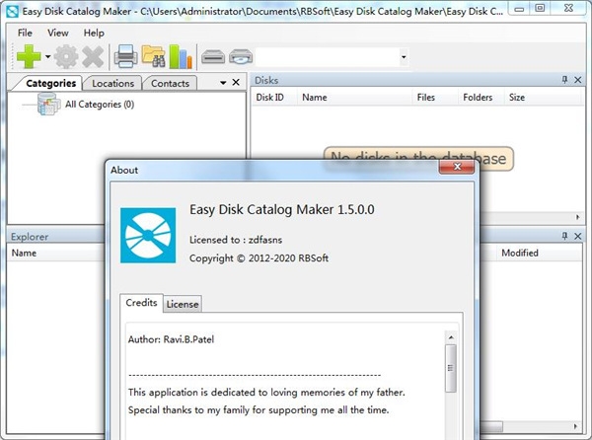This screenshot has height=440, width=592.
Task: Sort by Files column header
Action: (x=435, y=98)
